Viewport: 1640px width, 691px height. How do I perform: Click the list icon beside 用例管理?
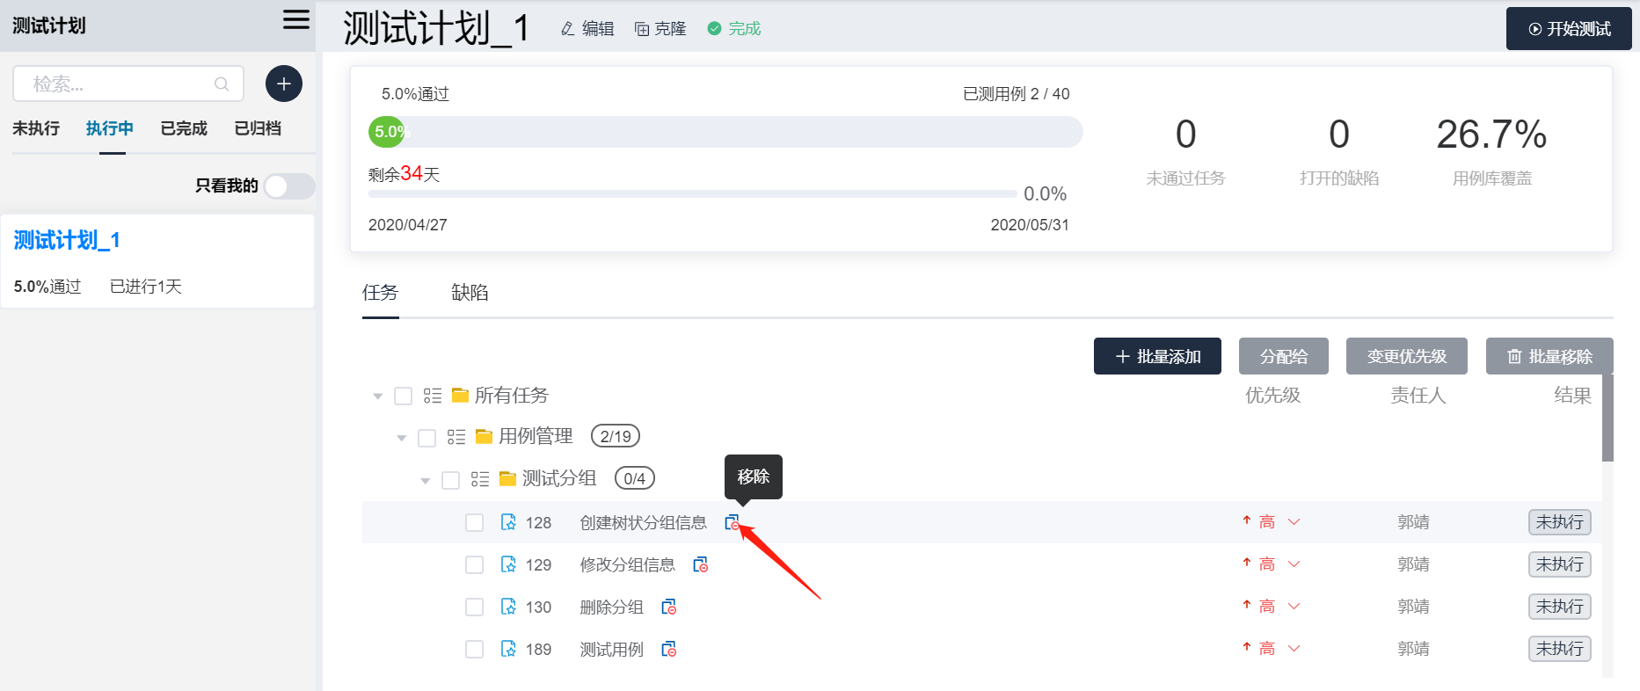(456, 437)
